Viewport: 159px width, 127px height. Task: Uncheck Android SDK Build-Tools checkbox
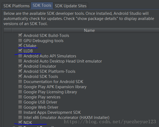click(20, 35)
